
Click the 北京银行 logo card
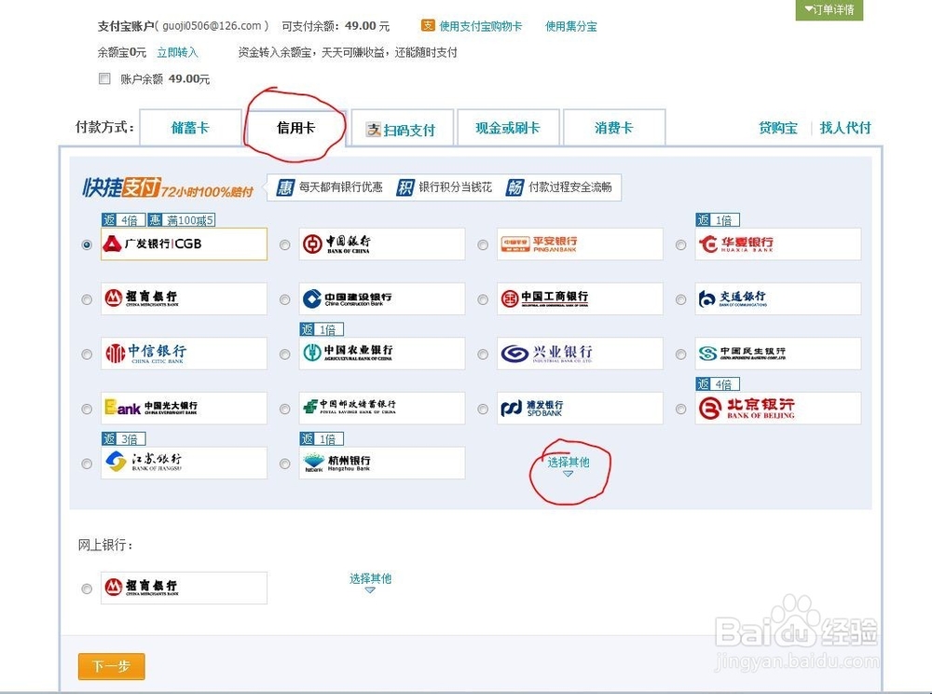[x=778, y=408]
